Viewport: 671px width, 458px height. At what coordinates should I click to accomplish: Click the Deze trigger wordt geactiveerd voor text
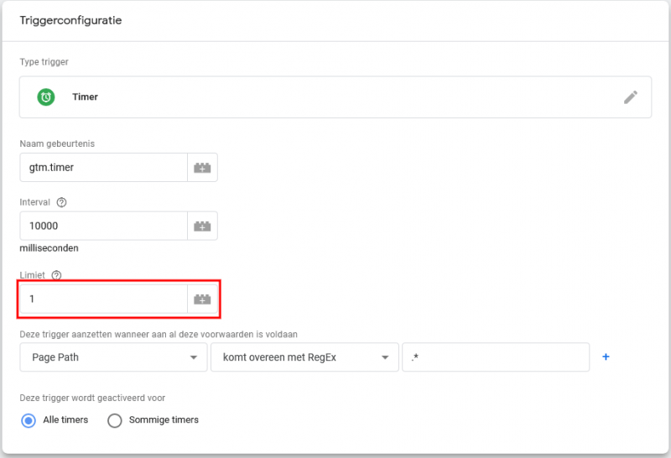pyautogui.click(x=92, y=398)
